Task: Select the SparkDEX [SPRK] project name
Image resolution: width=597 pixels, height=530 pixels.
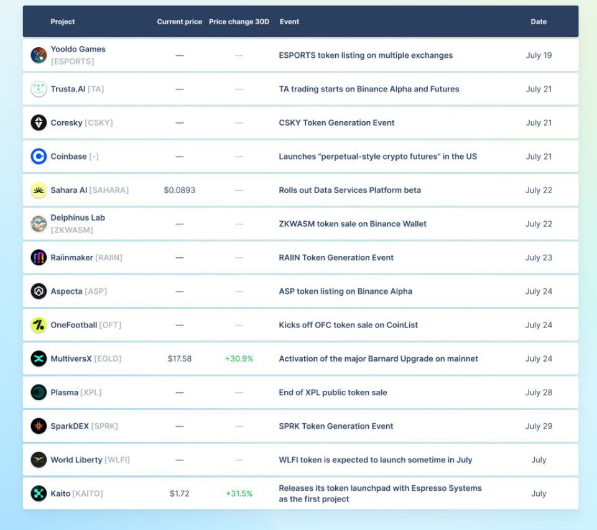Action: (x=84, y=426)
